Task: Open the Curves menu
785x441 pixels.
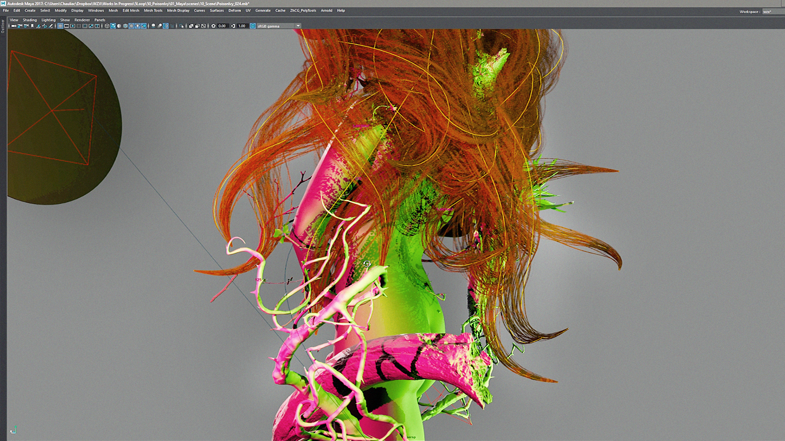Action: (200, 11)
